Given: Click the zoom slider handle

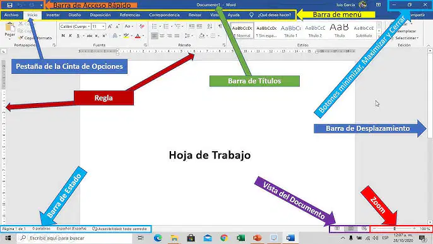Looking at the screenshot, I should coord(394,228).
